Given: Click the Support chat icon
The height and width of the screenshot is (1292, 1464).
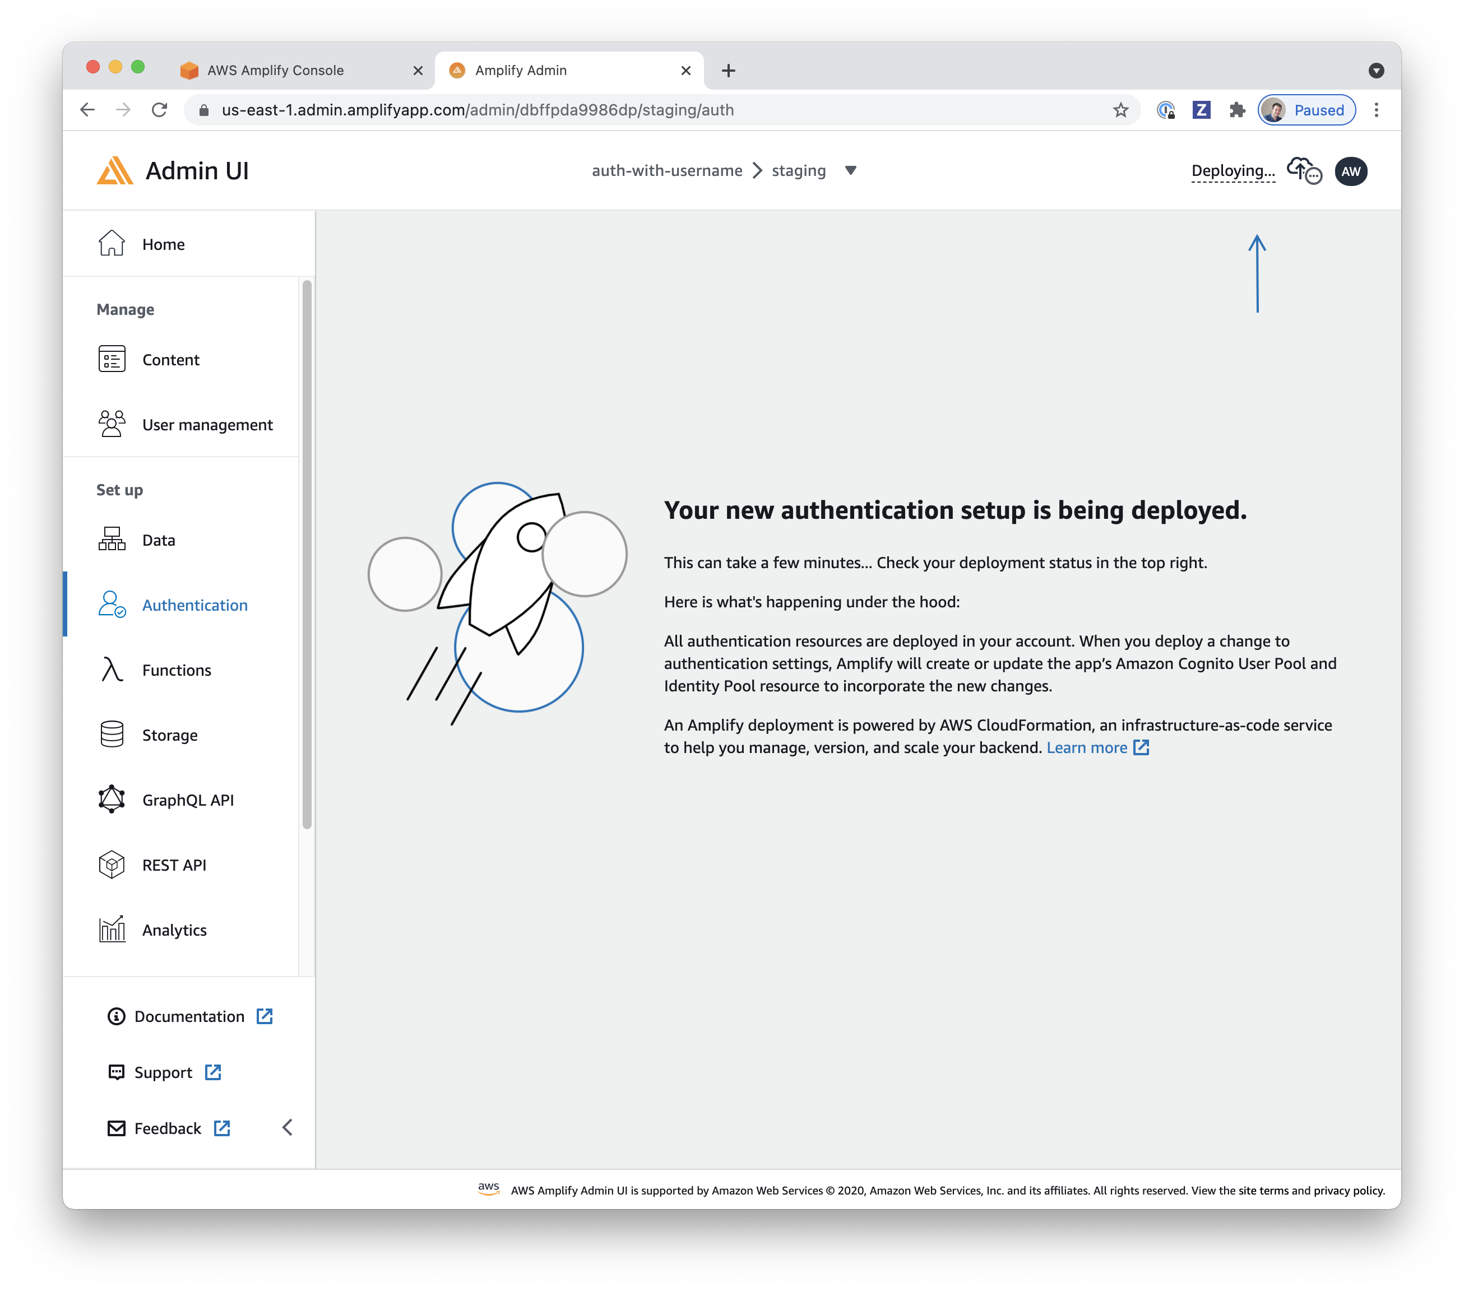Looking at the screenshot, I should coord(116,1072).
